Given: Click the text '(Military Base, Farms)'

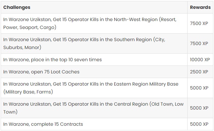Looking at the screenshot, I should [28, 92].
